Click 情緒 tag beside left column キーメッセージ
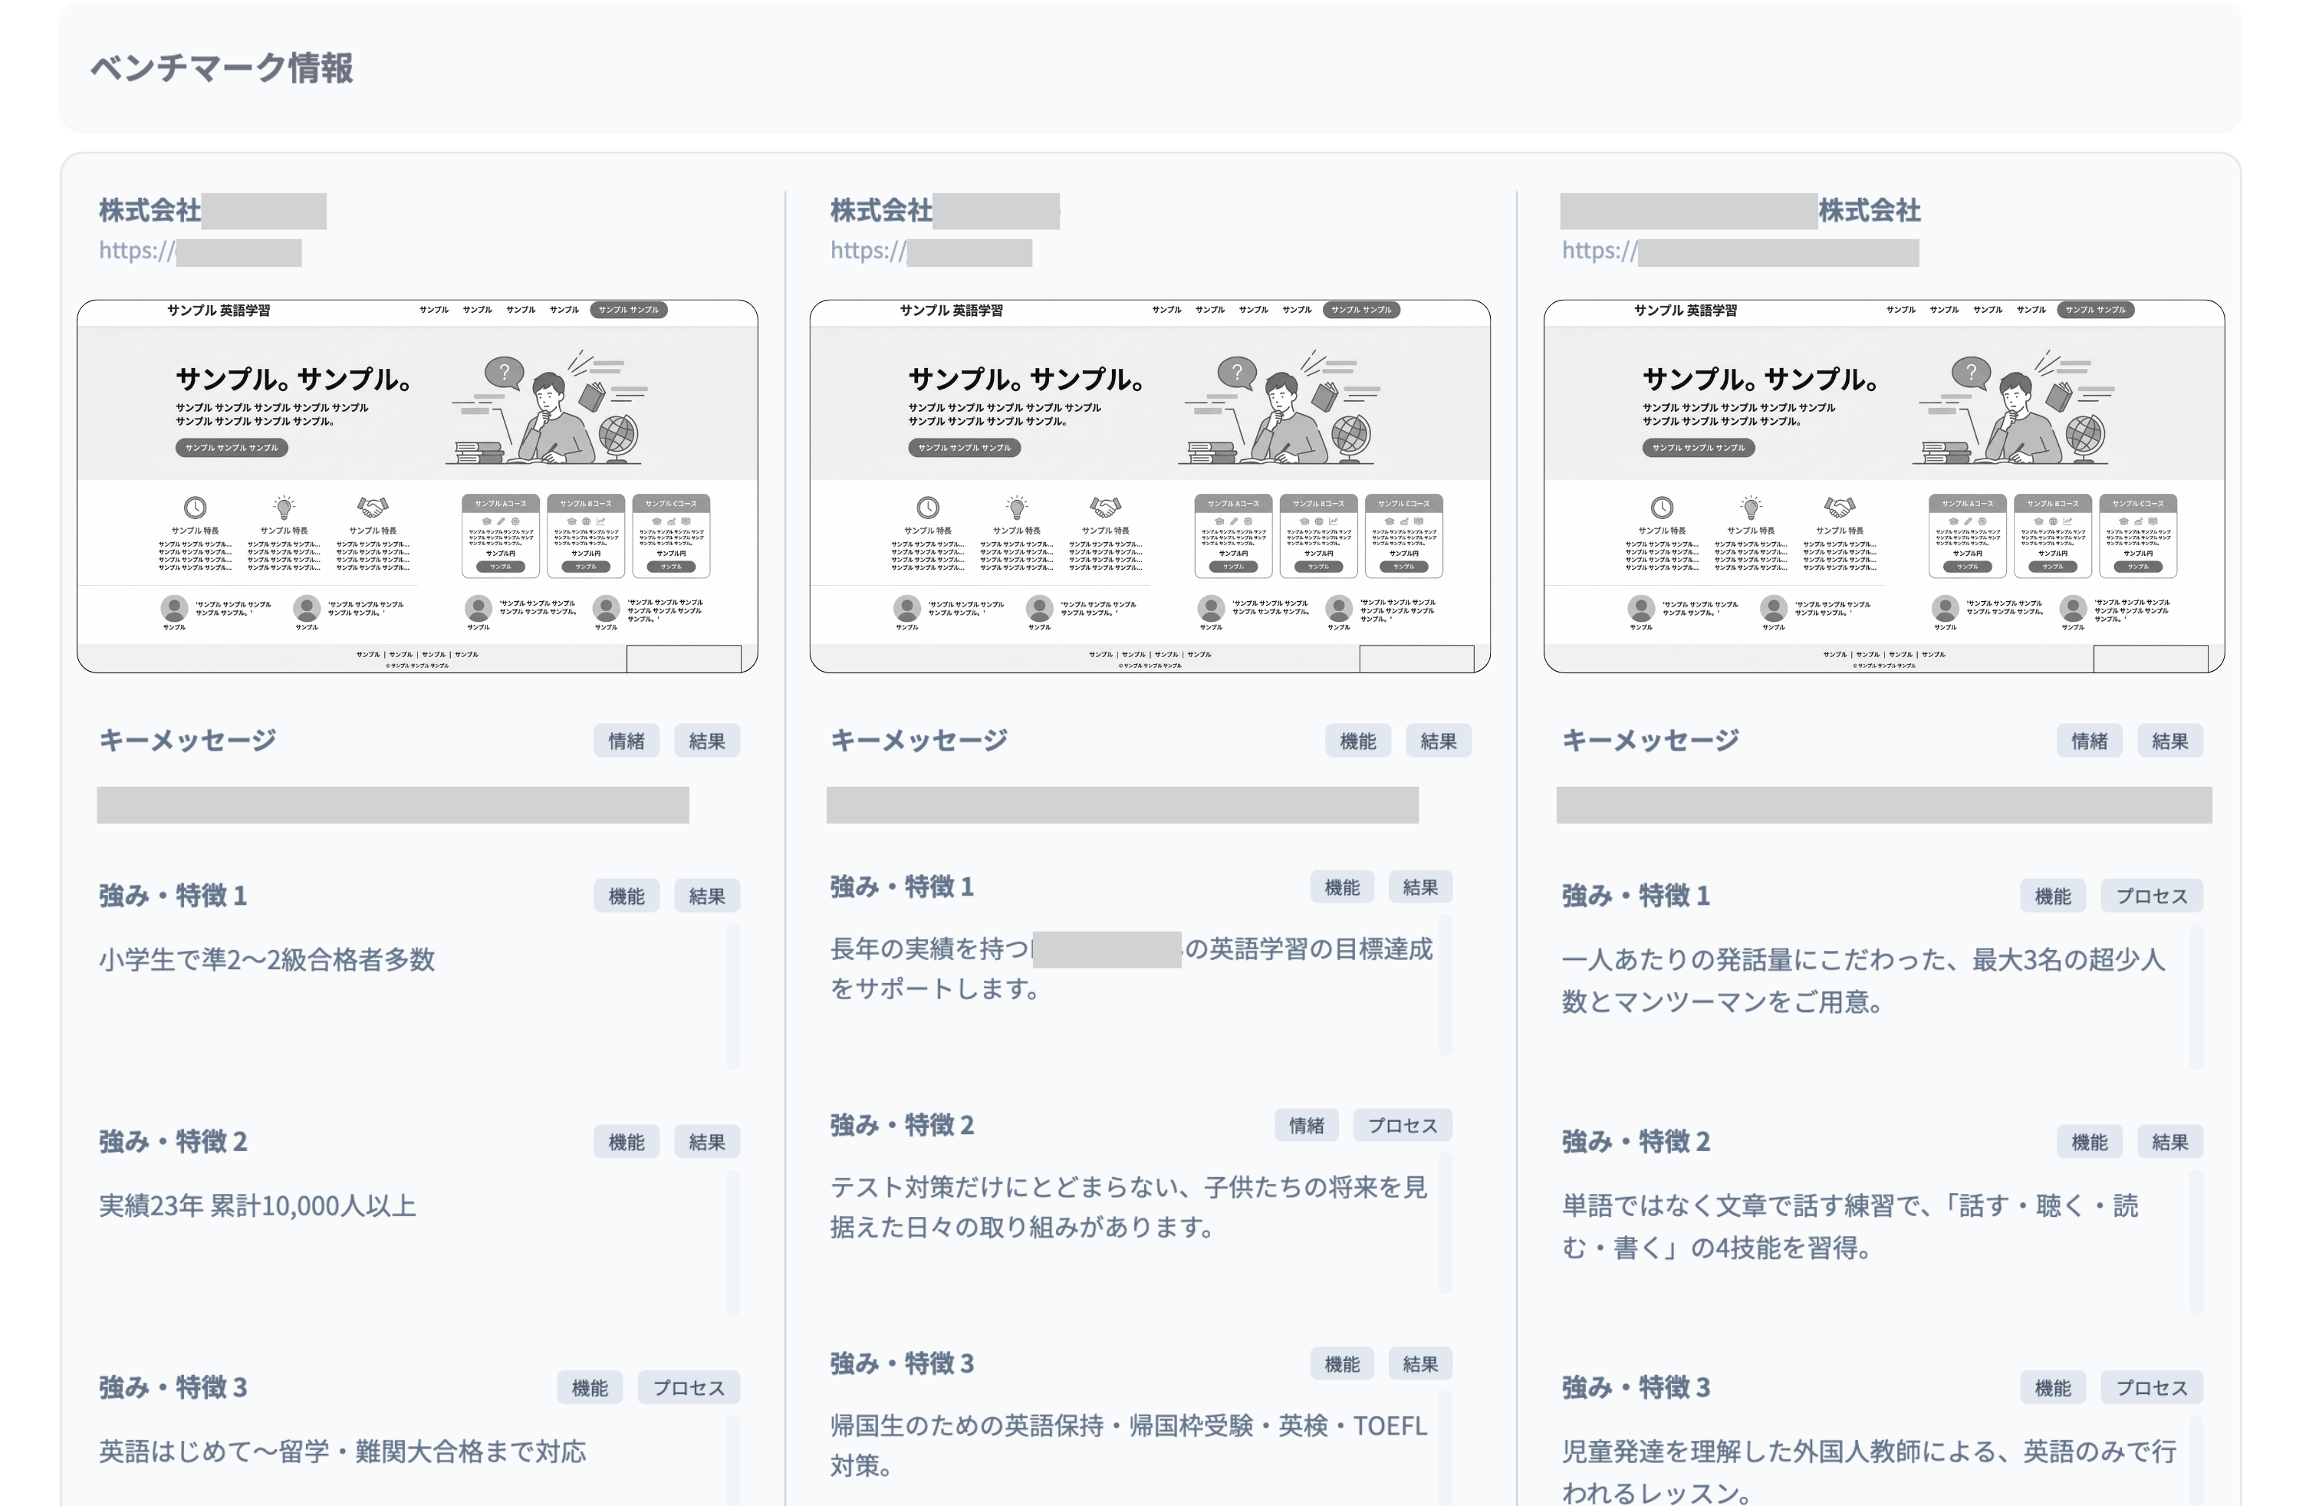This screenshot has width=2319, height=1506. pyautogui.click(x=626, y=741)
